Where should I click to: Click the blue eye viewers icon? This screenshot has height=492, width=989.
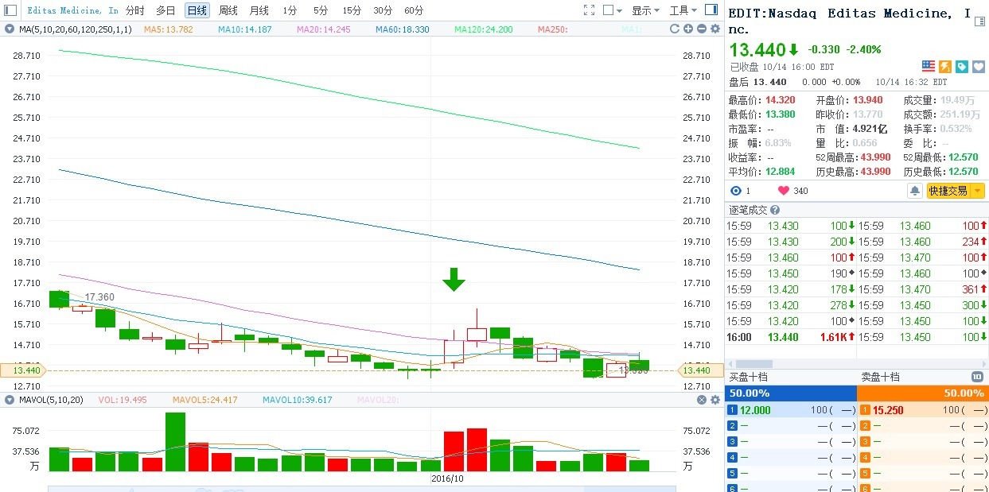(735, 191)
